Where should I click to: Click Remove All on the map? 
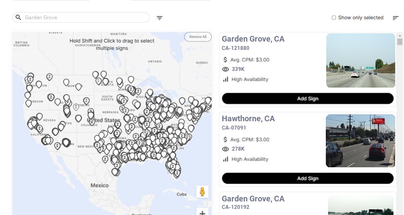tap(198, 37)
